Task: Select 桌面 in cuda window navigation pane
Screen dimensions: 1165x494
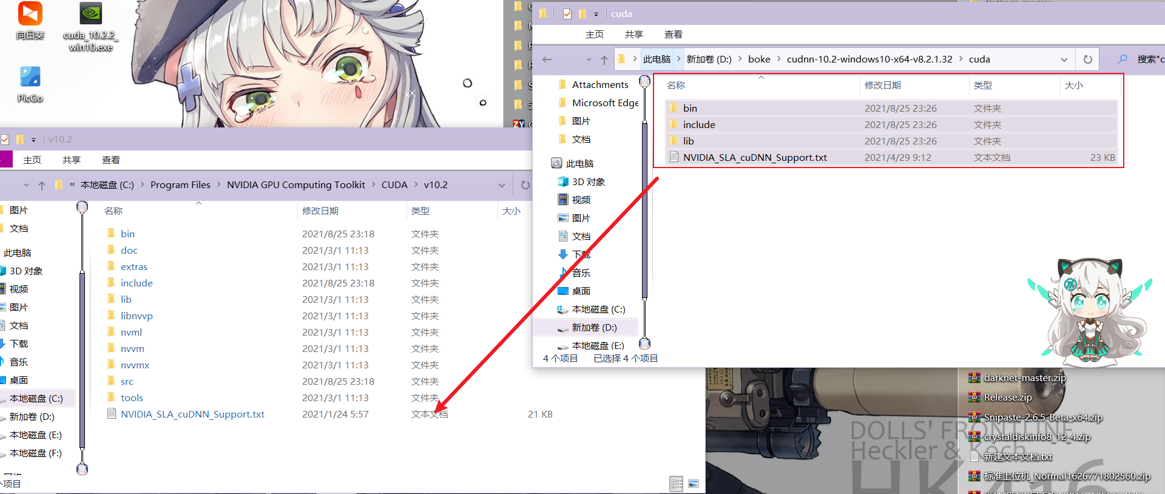Action: click(x=574, y=291)
